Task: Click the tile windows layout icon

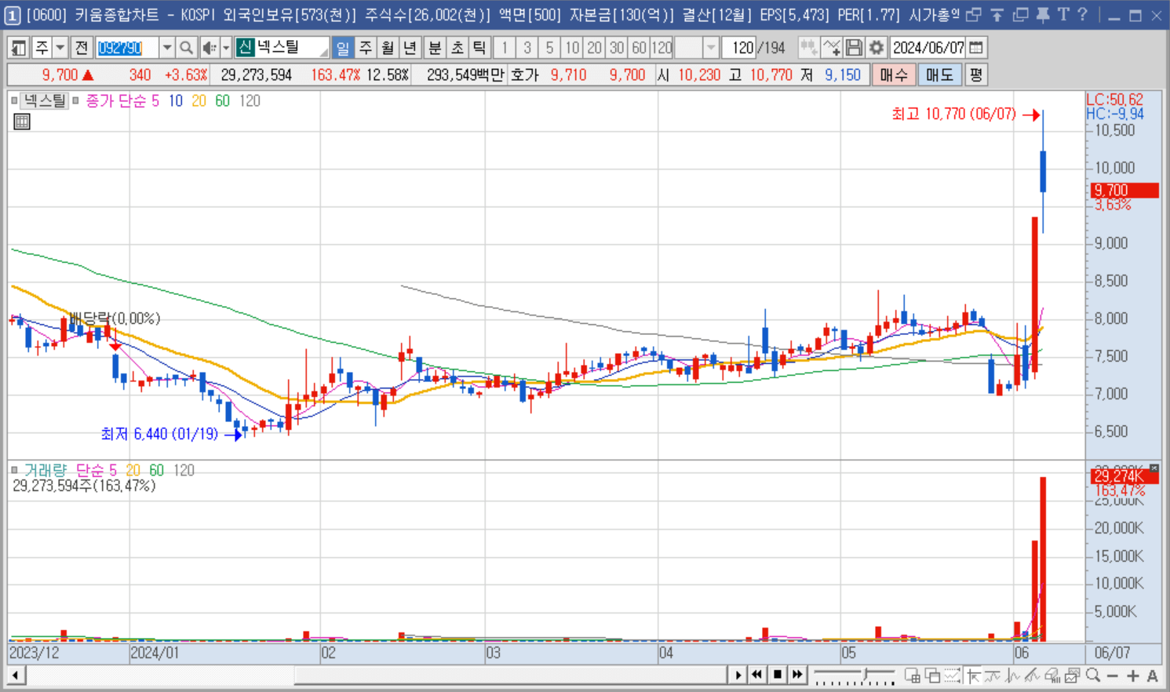Action: click(913, 676)
